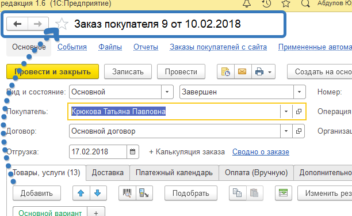Open Договор record with open icon
352x216 pixels.
(299, 131)
